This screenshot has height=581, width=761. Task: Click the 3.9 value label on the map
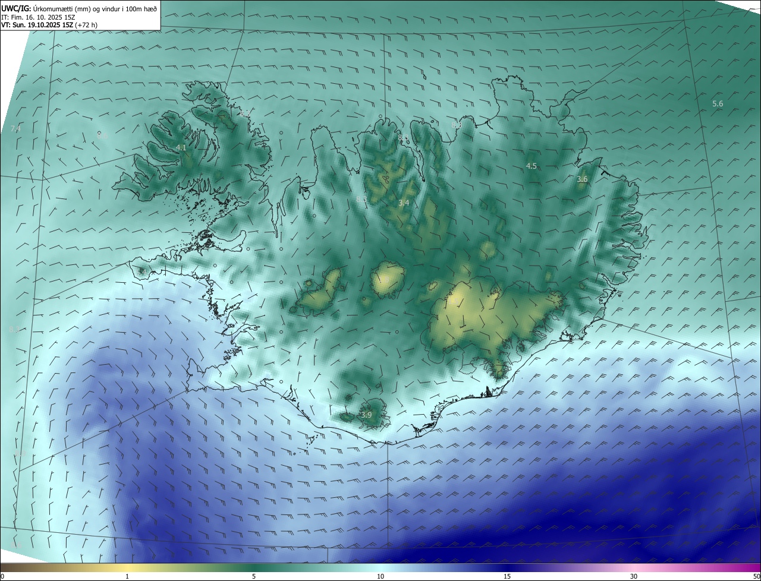[366, 415]
